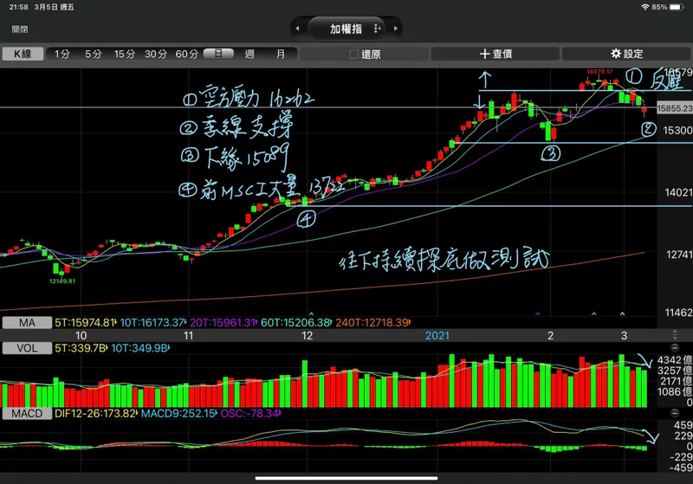
Task: Switch to the 5分 timeframe
Action: click(94, 54)
